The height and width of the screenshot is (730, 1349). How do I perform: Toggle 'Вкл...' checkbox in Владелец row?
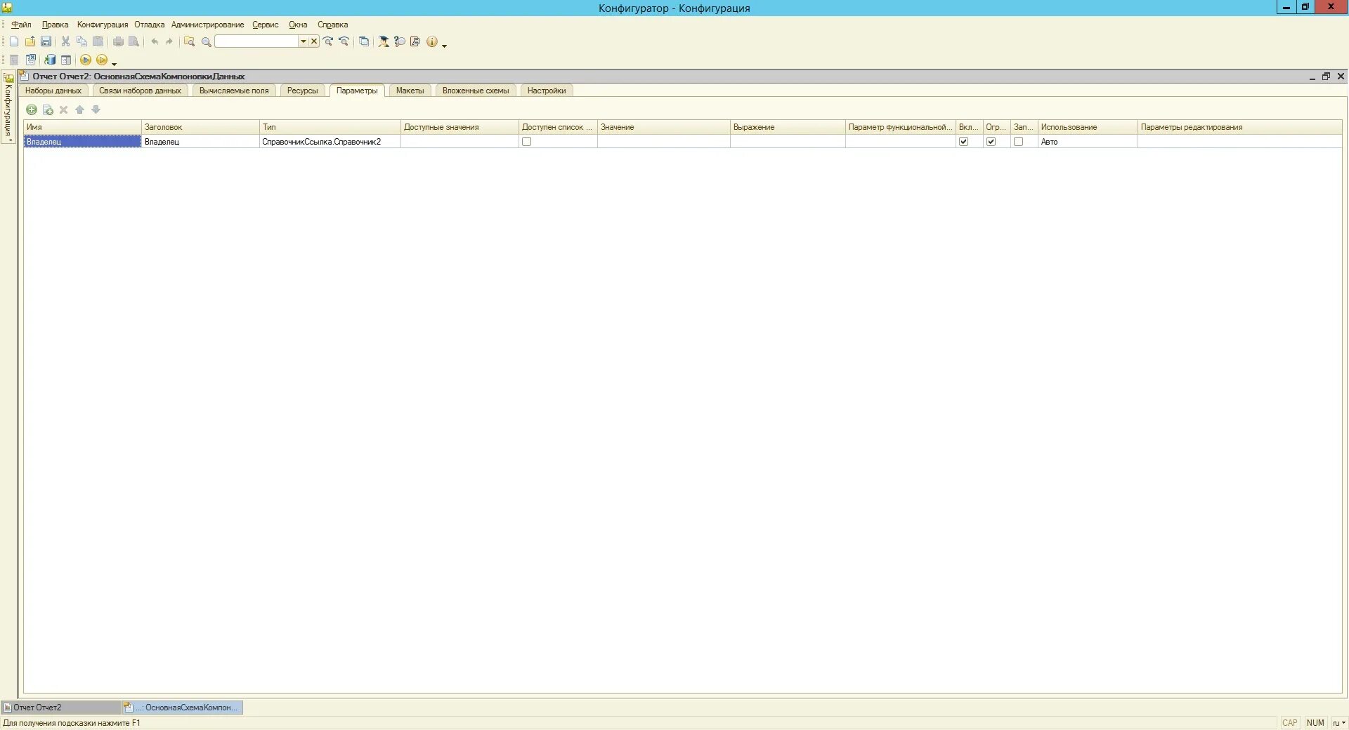[964, 142]
